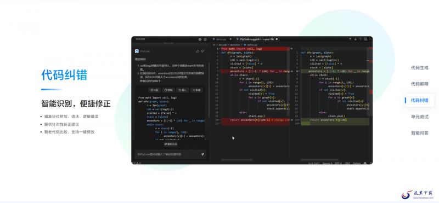Viewport: 439px width, 203px height.
Task: Open iFlyCode settings gear icon
Action: (200, 39)
